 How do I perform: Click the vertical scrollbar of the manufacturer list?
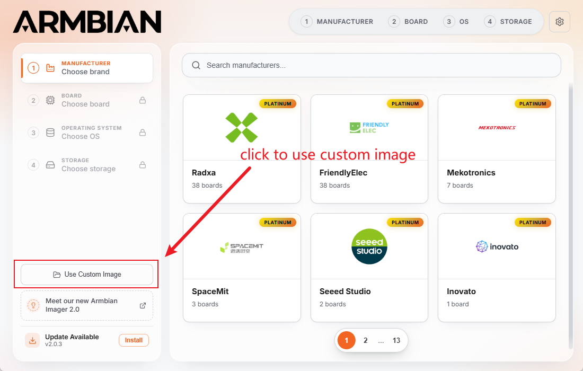[571, 216]
